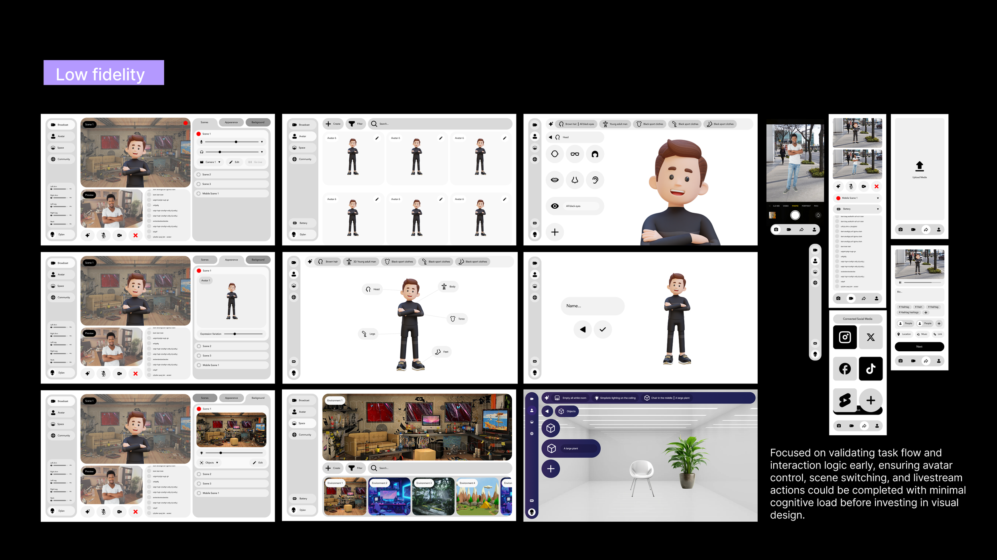Click the lips icon for mouth options

(x=555, y=180)
